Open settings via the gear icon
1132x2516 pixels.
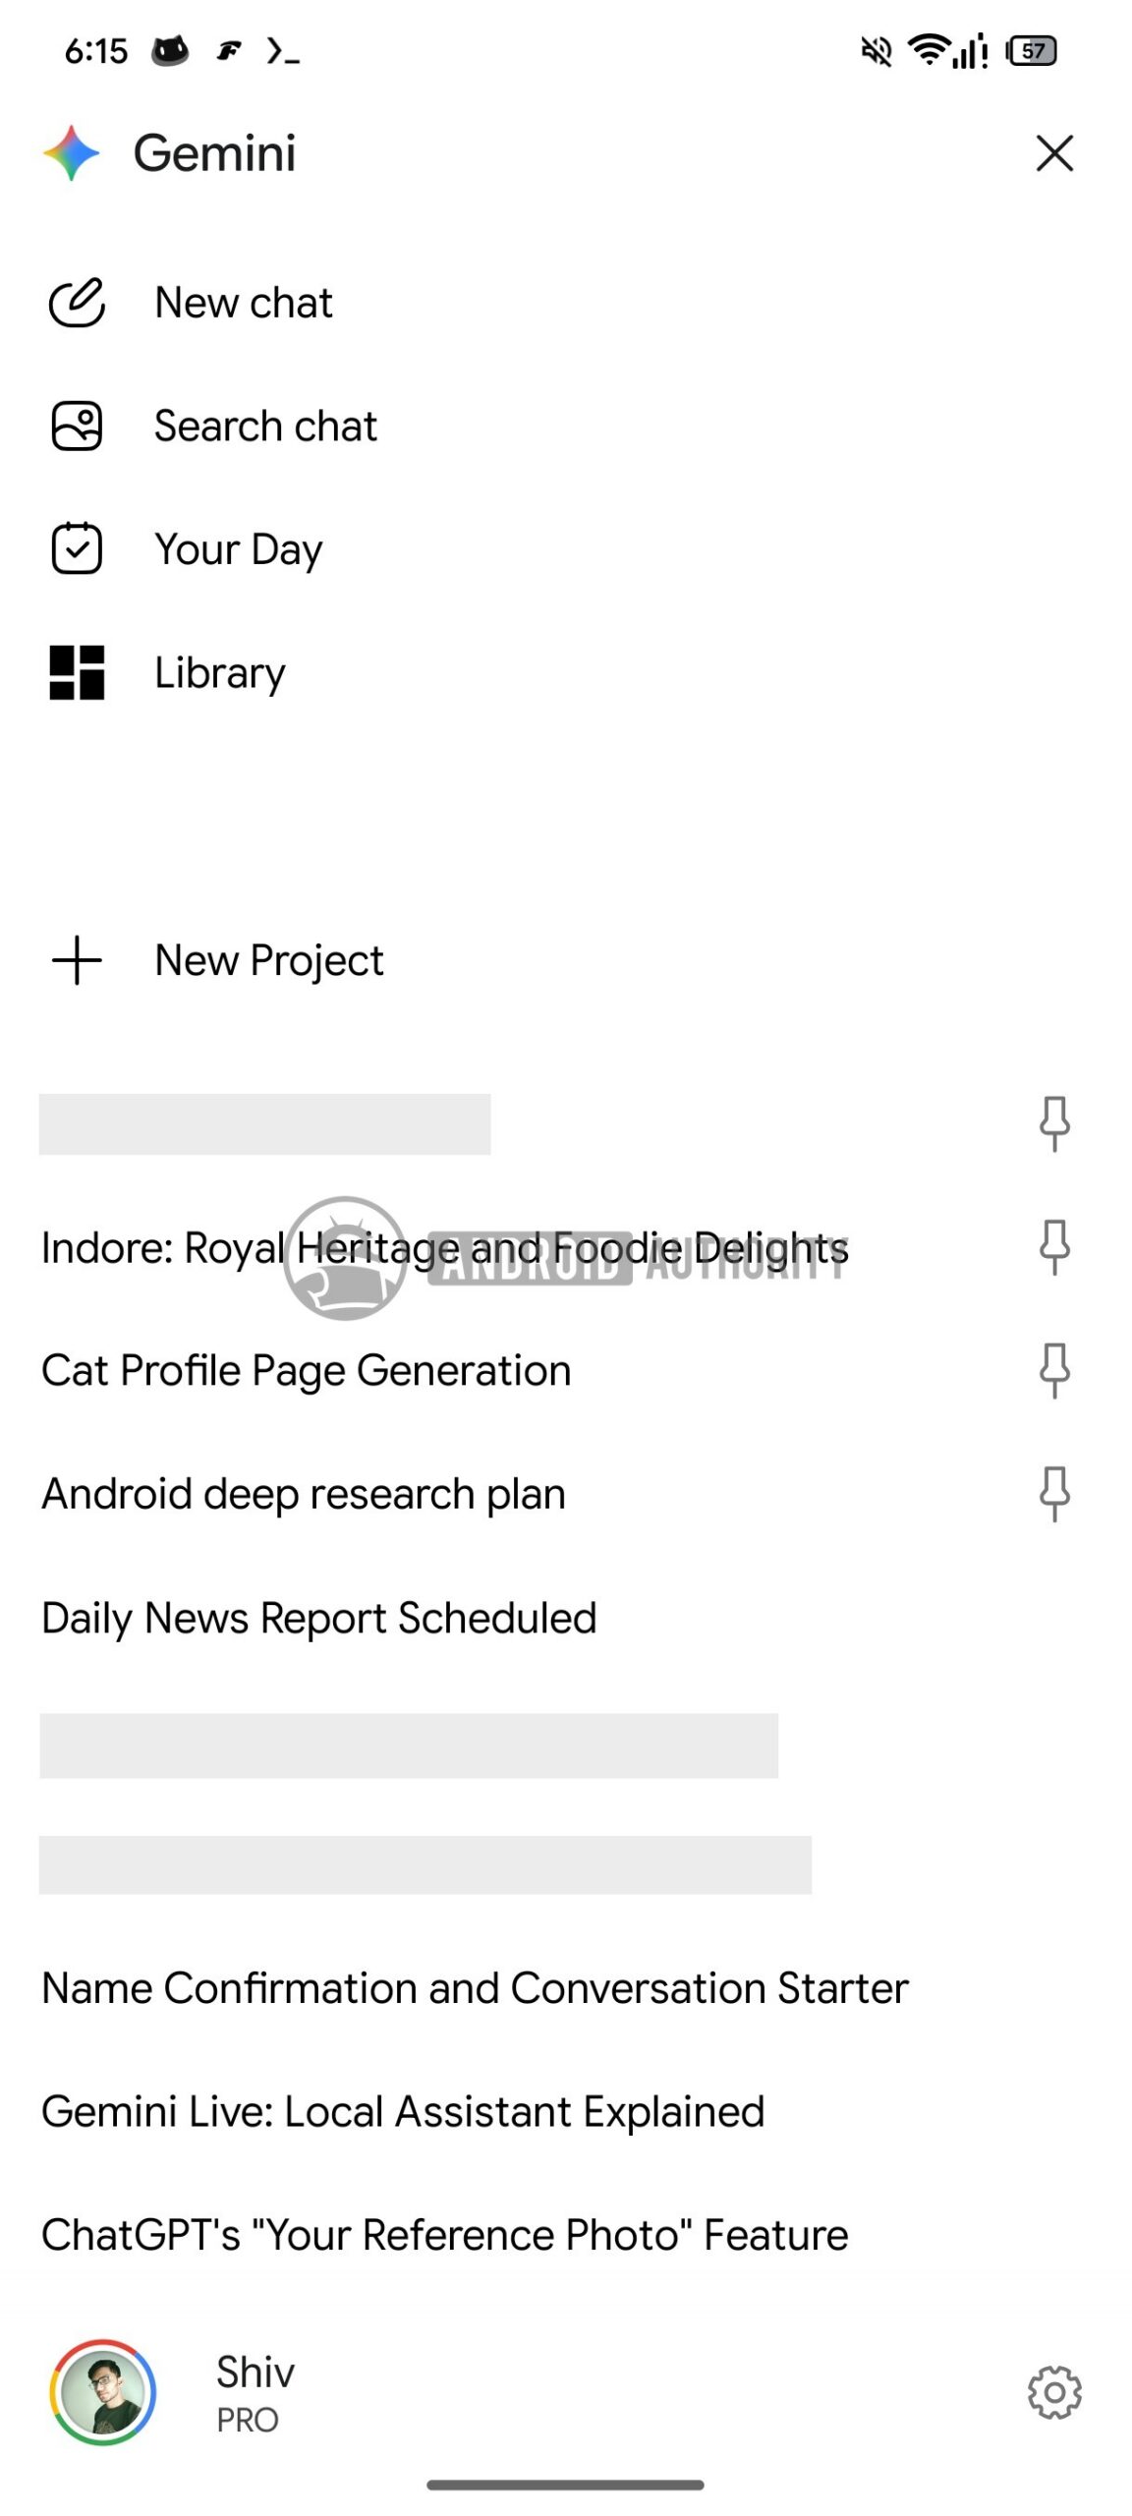pos(1053,2392)
